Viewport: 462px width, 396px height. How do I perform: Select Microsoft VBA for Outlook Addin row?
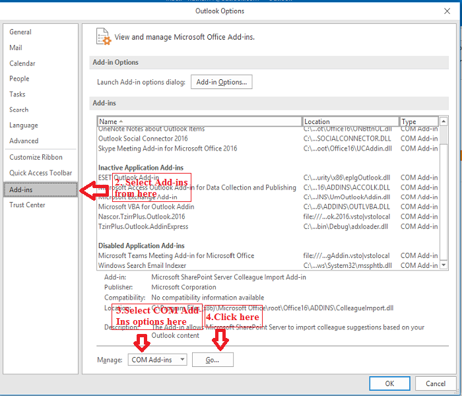146,207
